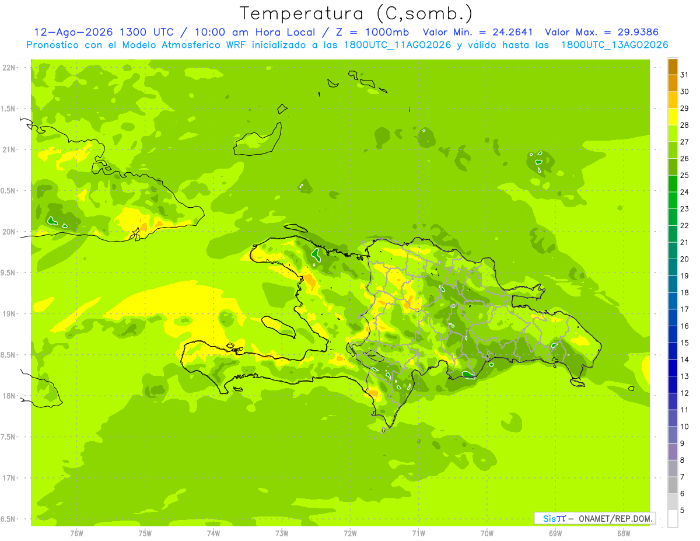Click the '1800UTC_13AGO2026' valid-until time
700x541 pixels.
(x=614, y=45)
